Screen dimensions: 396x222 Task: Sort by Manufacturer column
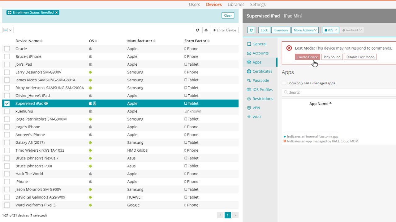point(141,41)
